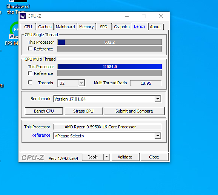The width and height of the screenshot is (218, 195).
Task: Open the Reference processor Please Select dropdown
Action: pyautogui.click(x=158, y=136)
